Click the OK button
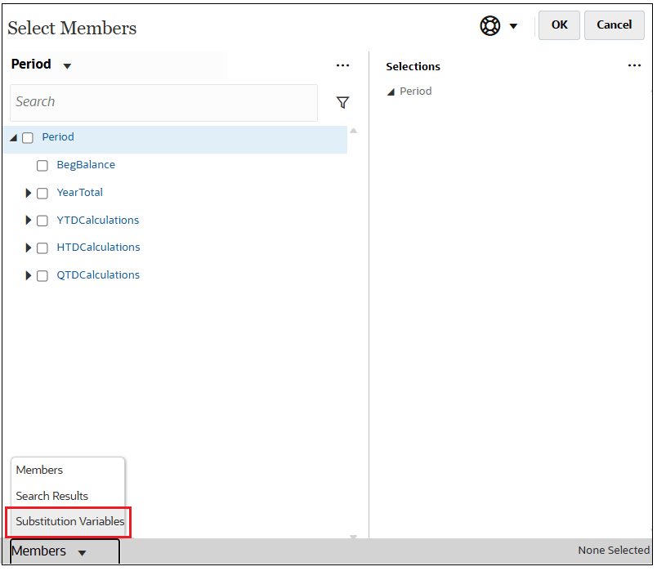The width and height of the screenshot is (657, 571). pos(559,25)
